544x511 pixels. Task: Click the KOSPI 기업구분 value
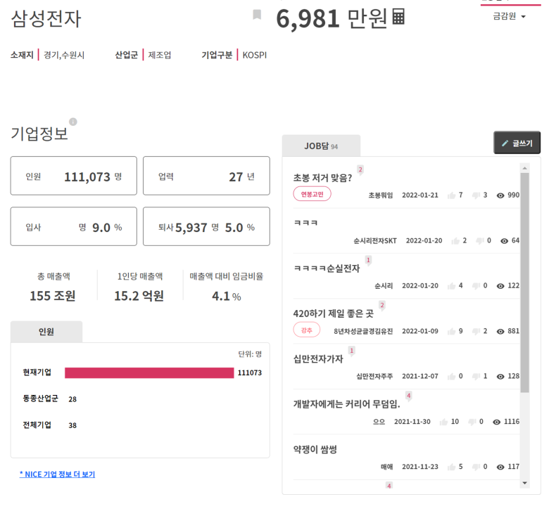tap(255, 55)
